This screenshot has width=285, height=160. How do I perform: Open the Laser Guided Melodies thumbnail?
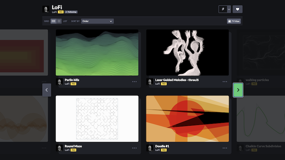(188, 53)
